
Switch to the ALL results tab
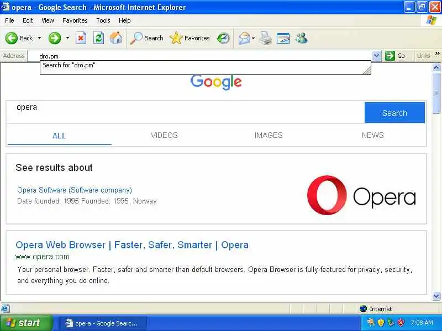click(x=59, y=136)
